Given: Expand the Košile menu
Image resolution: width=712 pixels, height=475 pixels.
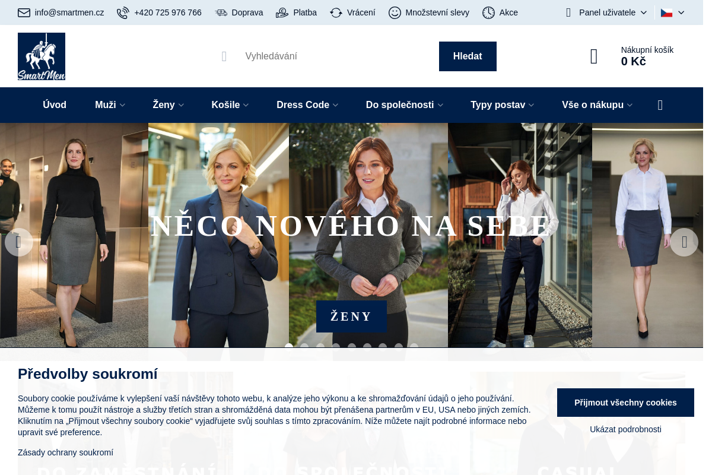Looking at the screenshot, I should click(x=230, y=105).
